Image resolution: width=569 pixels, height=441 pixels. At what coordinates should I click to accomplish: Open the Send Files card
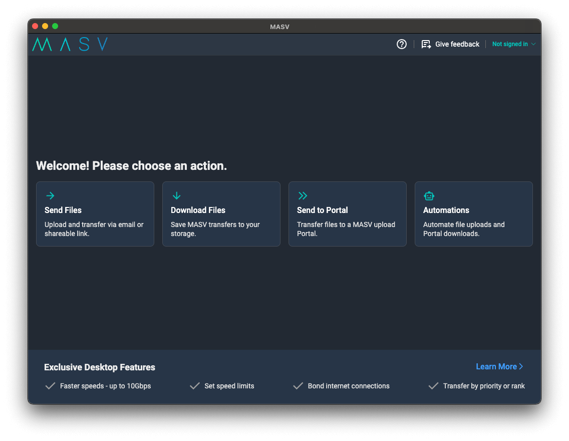tap(95, 214)
